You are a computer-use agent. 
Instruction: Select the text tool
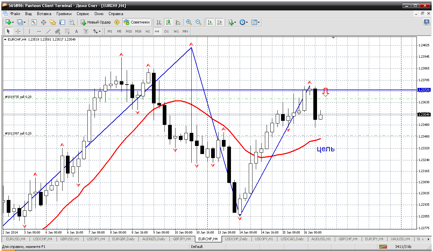click(76, 31)
